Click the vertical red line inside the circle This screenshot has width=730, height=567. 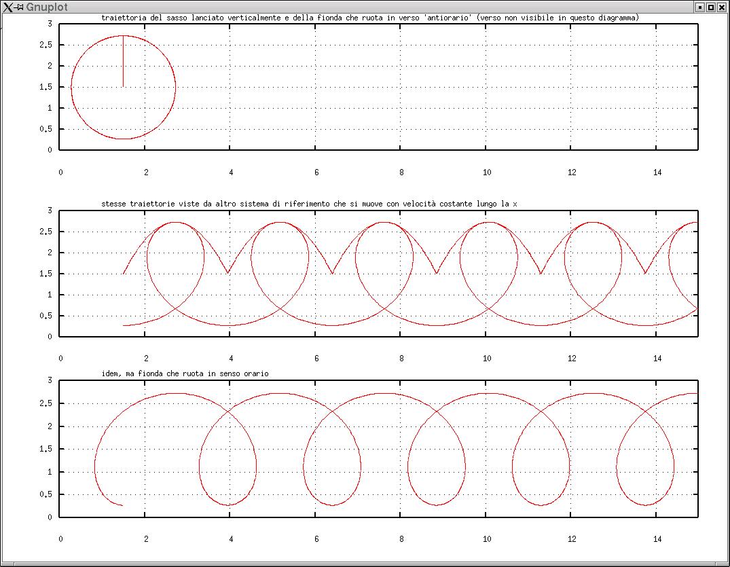point(123,61)
